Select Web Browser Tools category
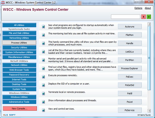The image size is (155, 118). 19,70
